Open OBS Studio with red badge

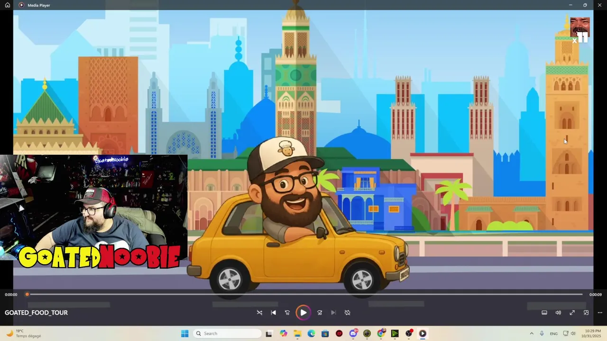tap(409, 333)
